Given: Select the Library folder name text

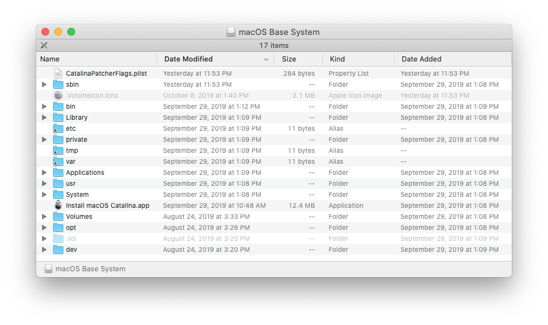Looking at the screenshot, I should pyautogui.click(x=76, y=118).
